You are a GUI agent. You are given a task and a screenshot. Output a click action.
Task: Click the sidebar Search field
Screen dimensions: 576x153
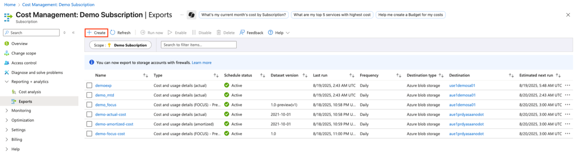pyautogui.click(x=31, y=32)
